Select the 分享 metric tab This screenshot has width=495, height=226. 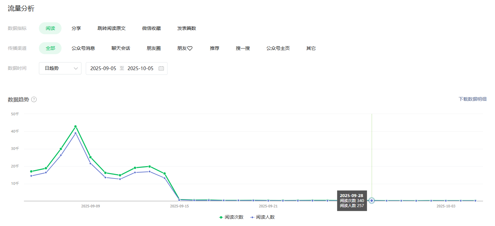point(76,28)
